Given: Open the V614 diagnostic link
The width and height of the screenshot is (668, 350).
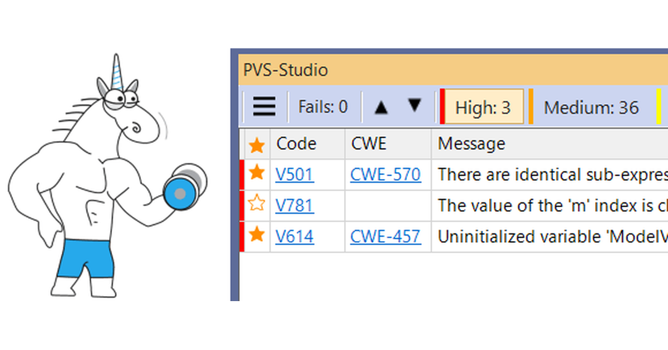Looking at the screenshot, I should click(x=294, y=236).
